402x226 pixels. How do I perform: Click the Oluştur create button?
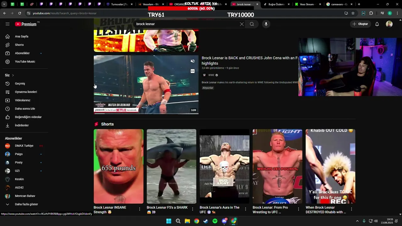[361, 24]
